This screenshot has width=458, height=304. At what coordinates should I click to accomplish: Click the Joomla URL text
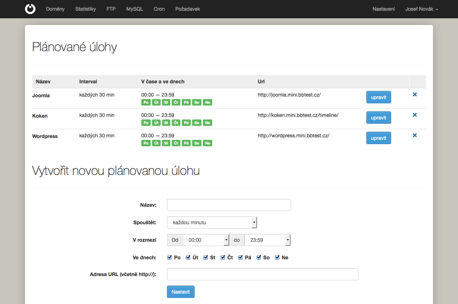289,95
